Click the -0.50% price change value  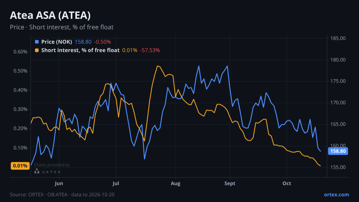(102, 42)
